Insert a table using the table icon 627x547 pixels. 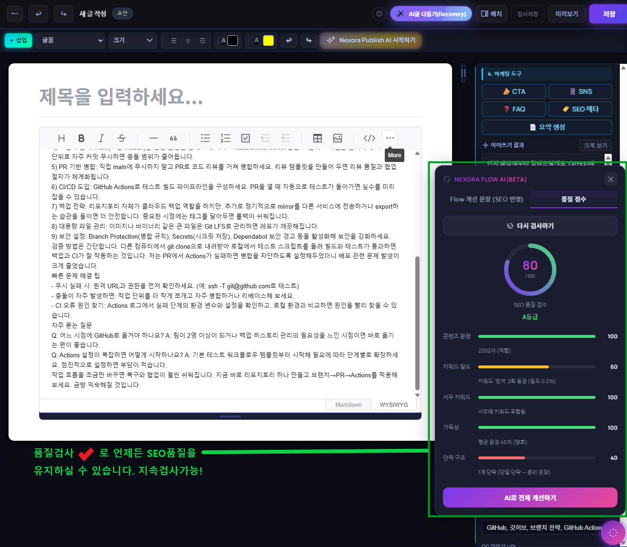pyautogui.click(x=318, y=138)
